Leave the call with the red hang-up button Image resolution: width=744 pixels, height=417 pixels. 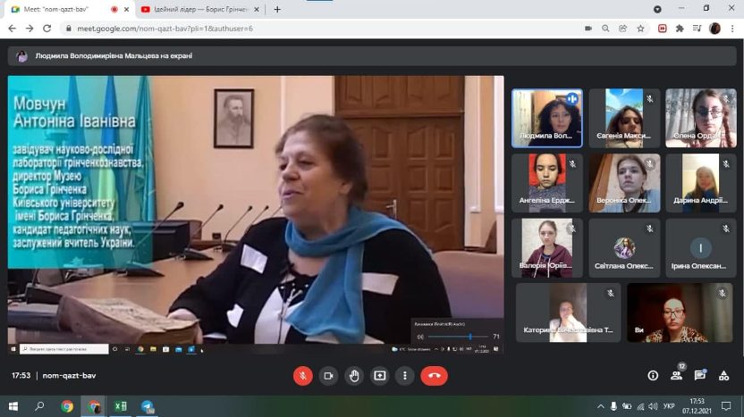(x=434, y=376)
